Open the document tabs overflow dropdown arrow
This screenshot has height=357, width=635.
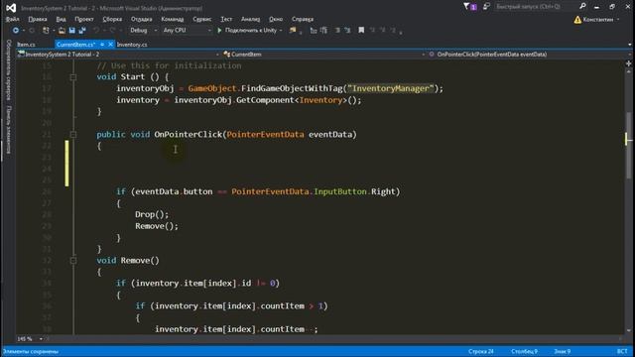(630, 45)
